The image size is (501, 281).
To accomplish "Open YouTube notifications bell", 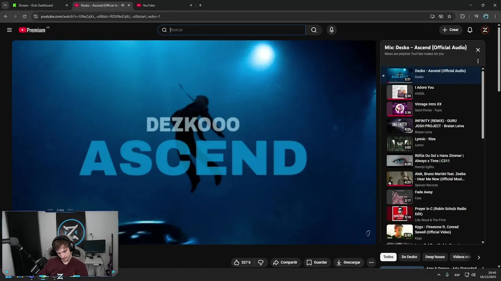I will (470, 30).
